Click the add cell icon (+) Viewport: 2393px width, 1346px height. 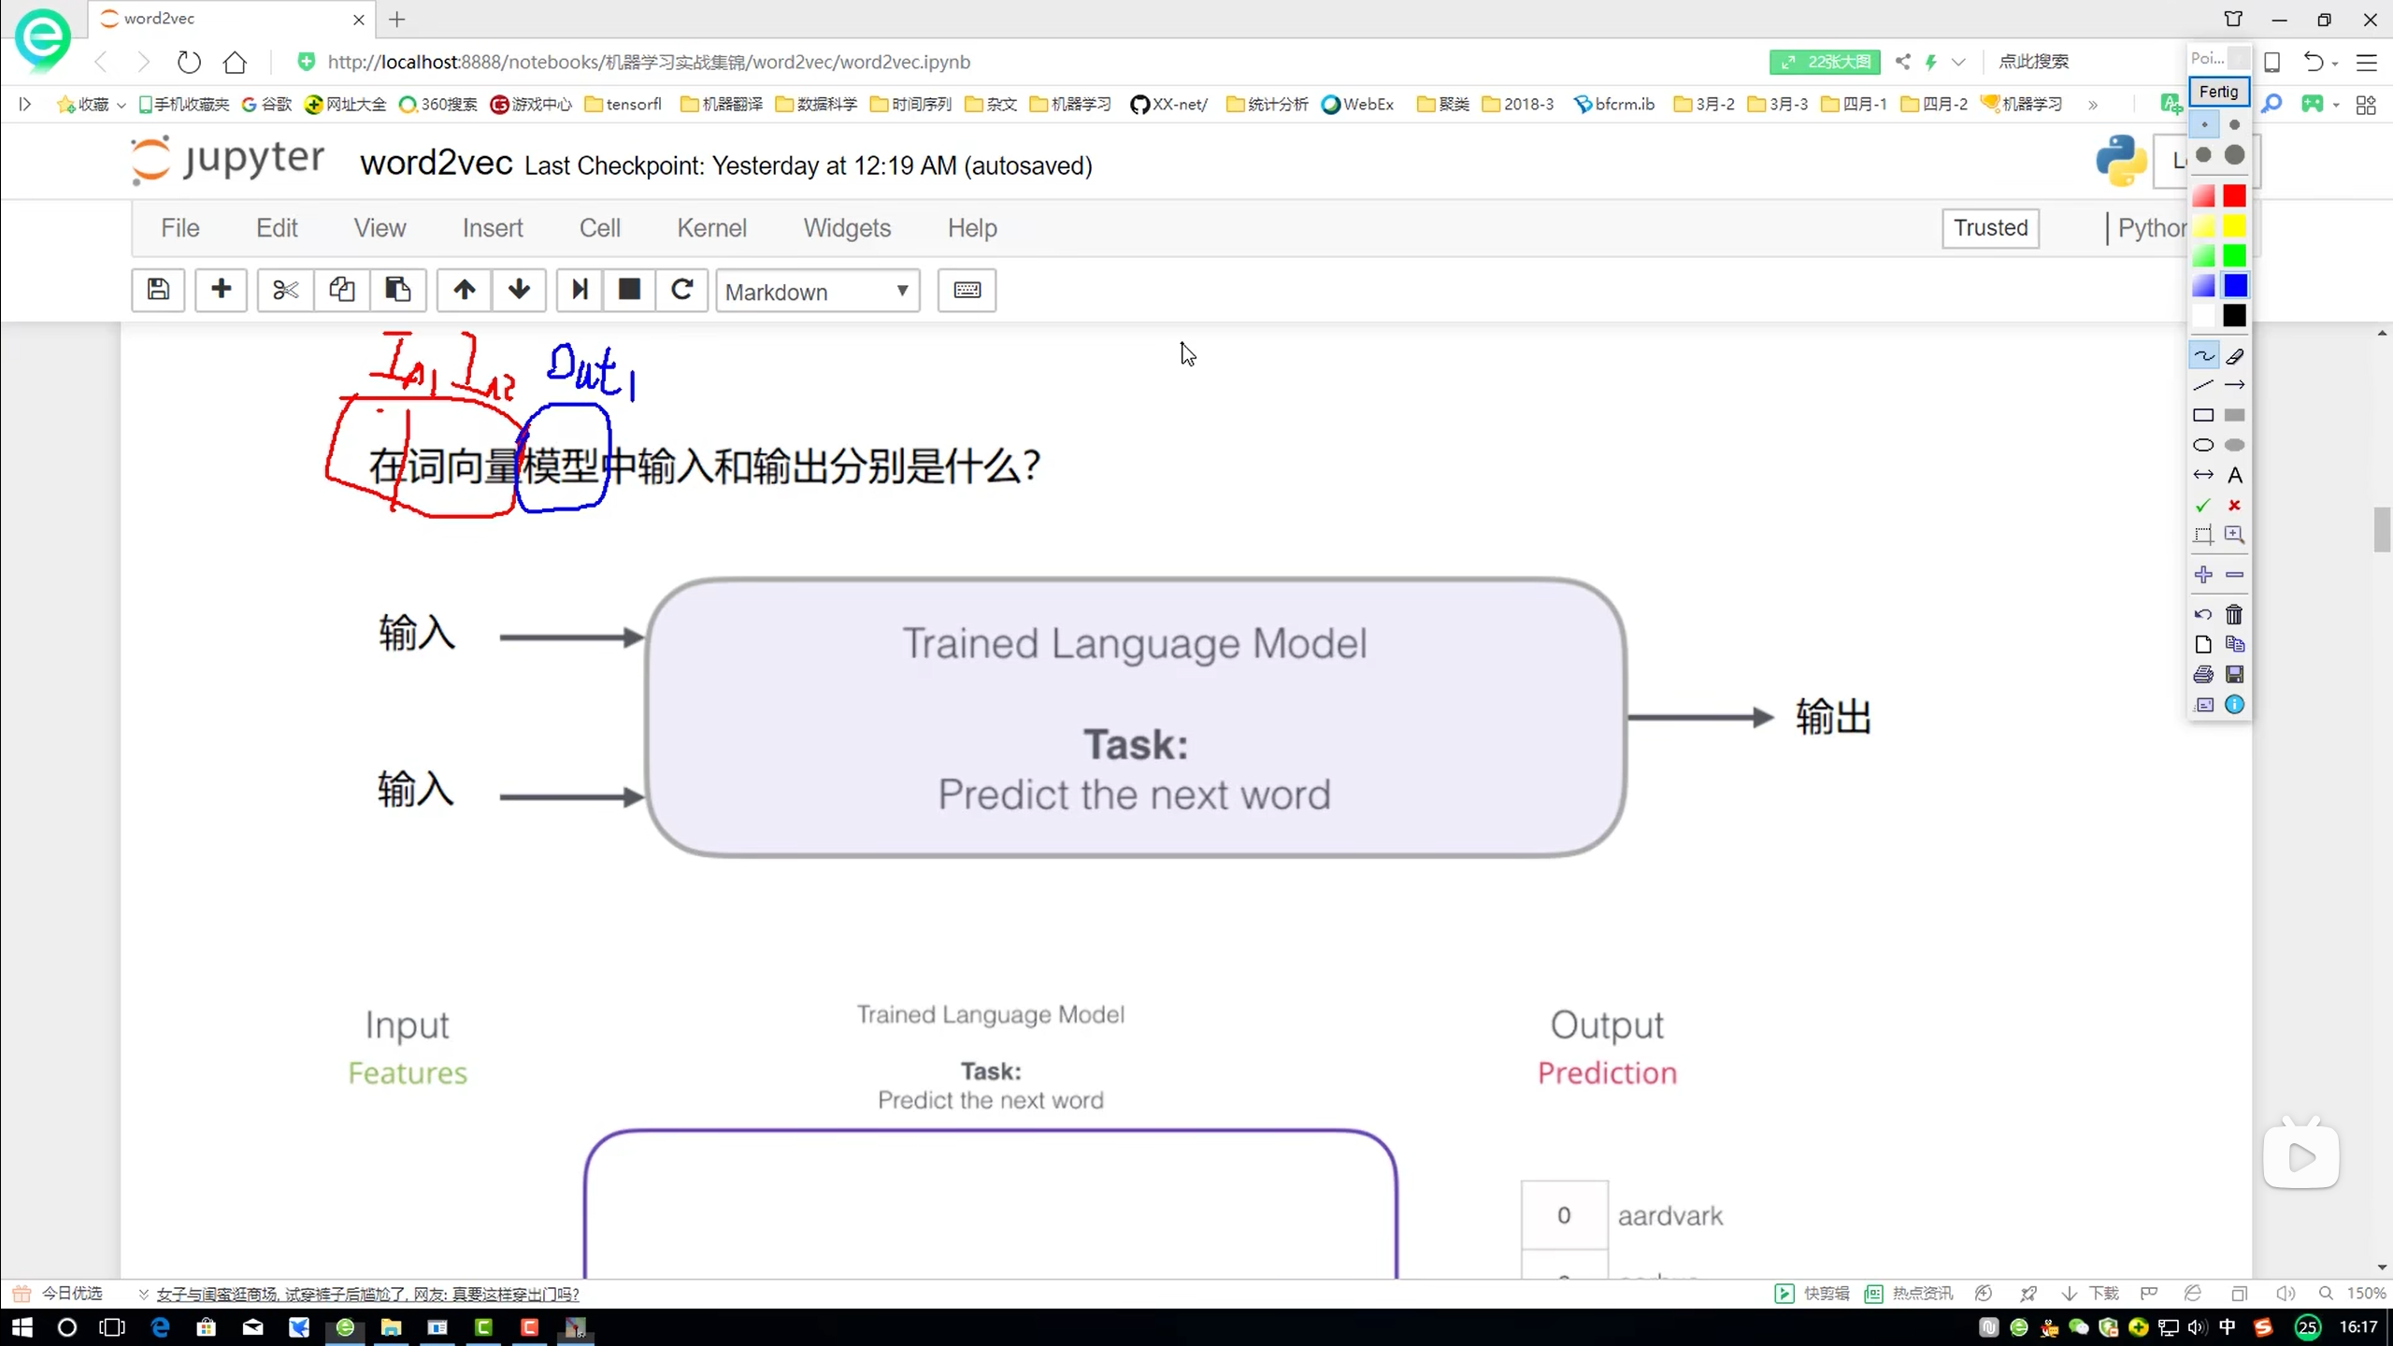coord(221,291)
